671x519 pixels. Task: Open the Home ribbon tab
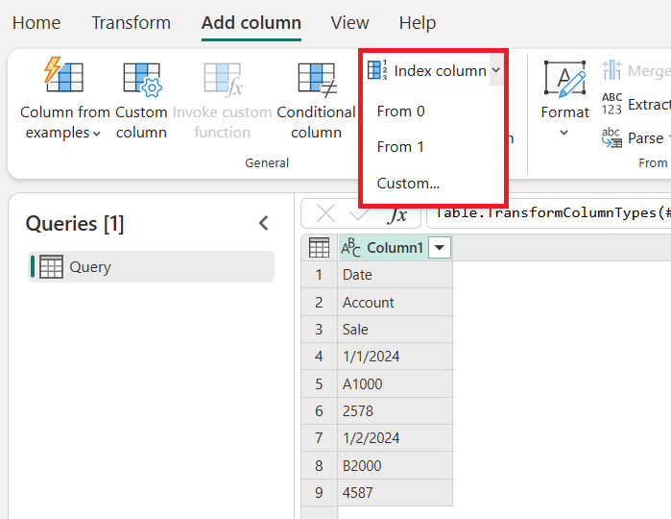click(x=36, y=23)
